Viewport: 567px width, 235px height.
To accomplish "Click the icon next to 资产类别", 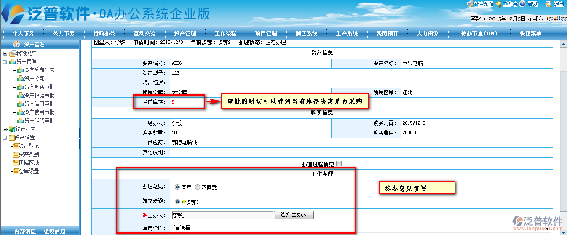I will tap(16, 155).
